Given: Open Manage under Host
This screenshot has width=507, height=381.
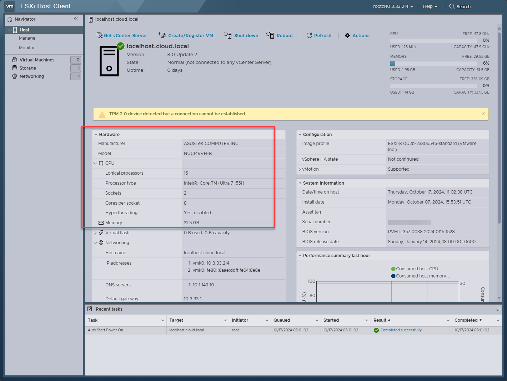Looking at the screenshot, I should (x=27, y=38).
